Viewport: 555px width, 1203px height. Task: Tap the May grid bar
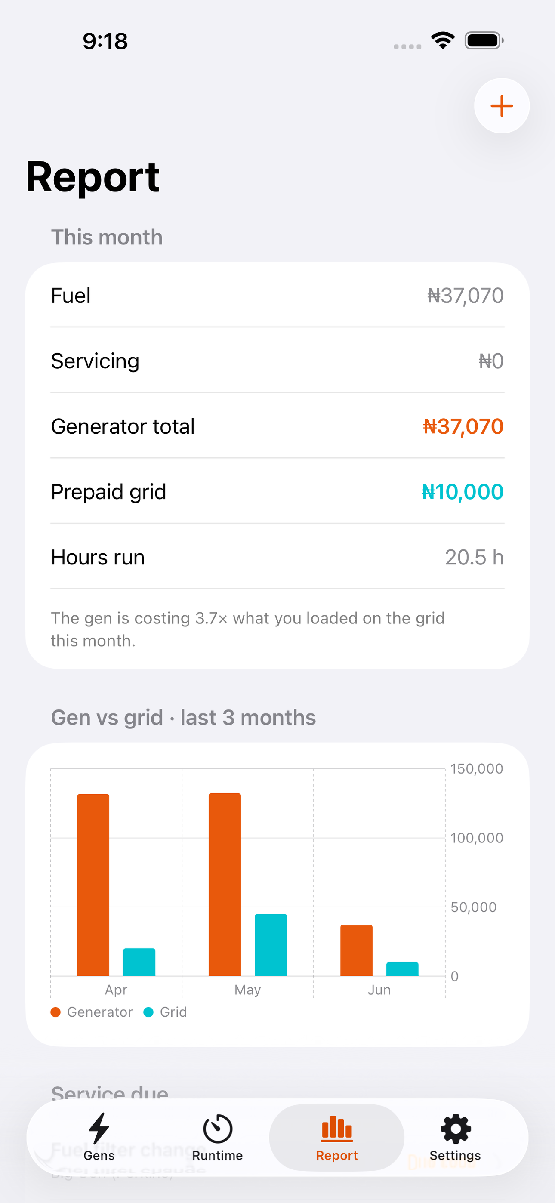point(271,945)
